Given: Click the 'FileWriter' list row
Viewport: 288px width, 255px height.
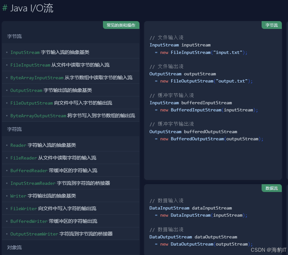Looking at the screenshot, I should (x=71, y=208).
